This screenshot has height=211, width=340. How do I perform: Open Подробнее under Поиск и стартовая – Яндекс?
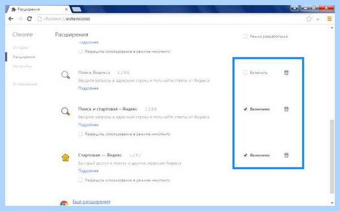pos(88,125)
